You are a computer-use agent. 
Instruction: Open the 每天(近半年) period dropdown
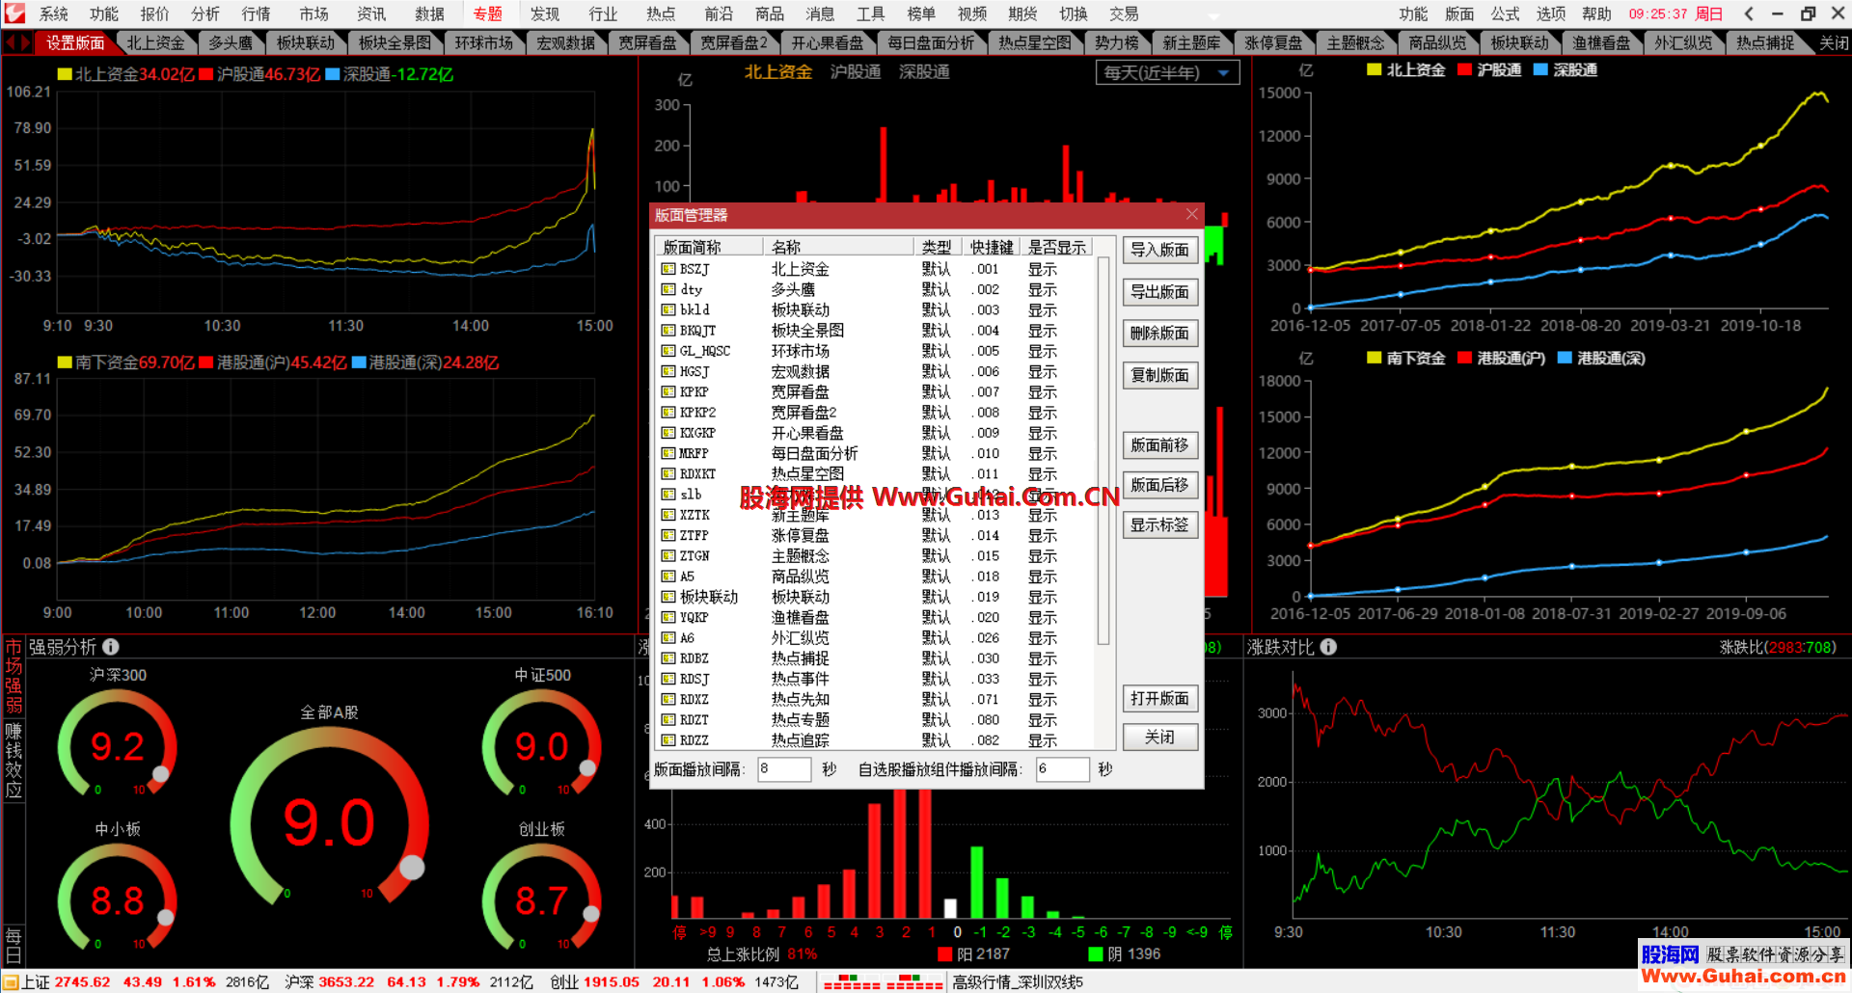(x=1168, y=73)
